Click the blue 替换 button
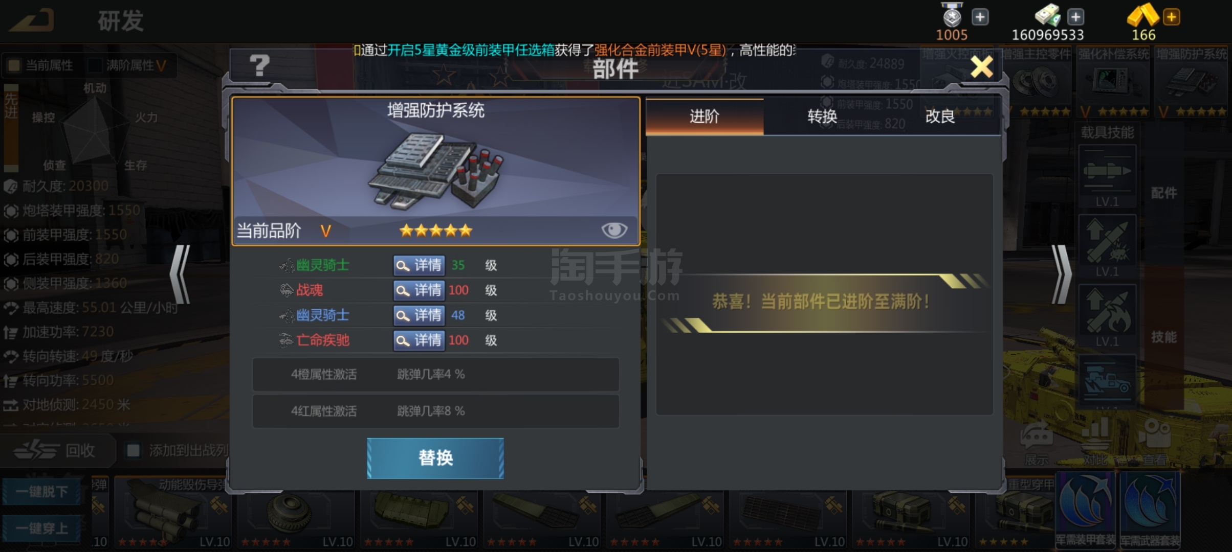This screenshot has width=1232, height=552. pos(435,458)
